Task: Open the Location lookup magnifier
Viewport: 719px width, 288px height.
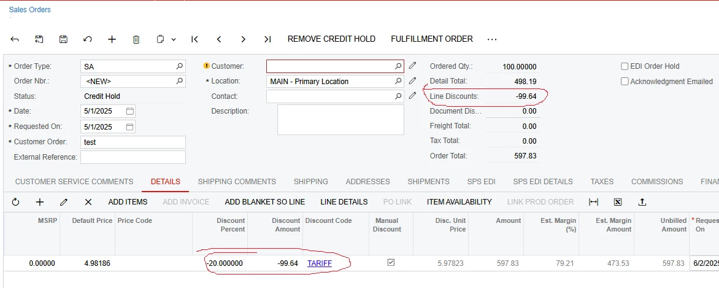Action: click(398, 81)
